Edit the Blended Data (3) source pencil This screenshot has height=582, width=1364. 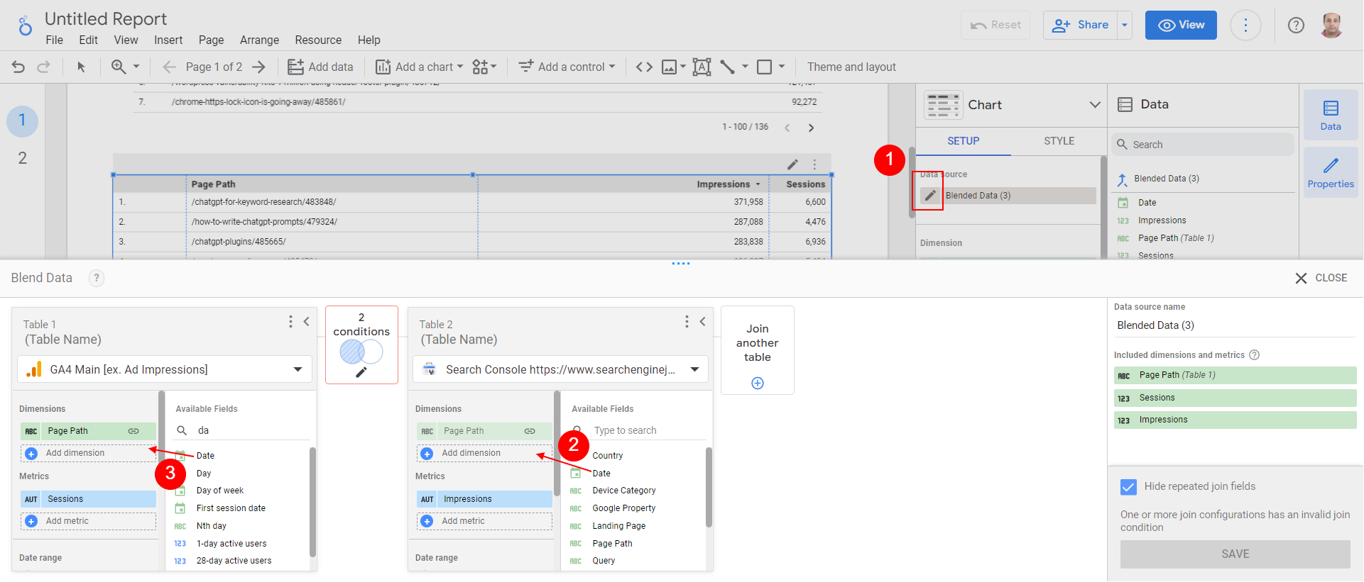[x=930, y=196]
